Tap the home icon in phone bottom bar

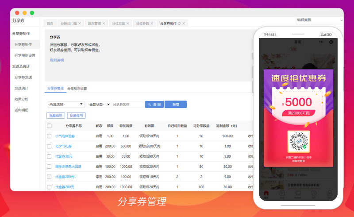pyautogui.click(x=266, y=194)
